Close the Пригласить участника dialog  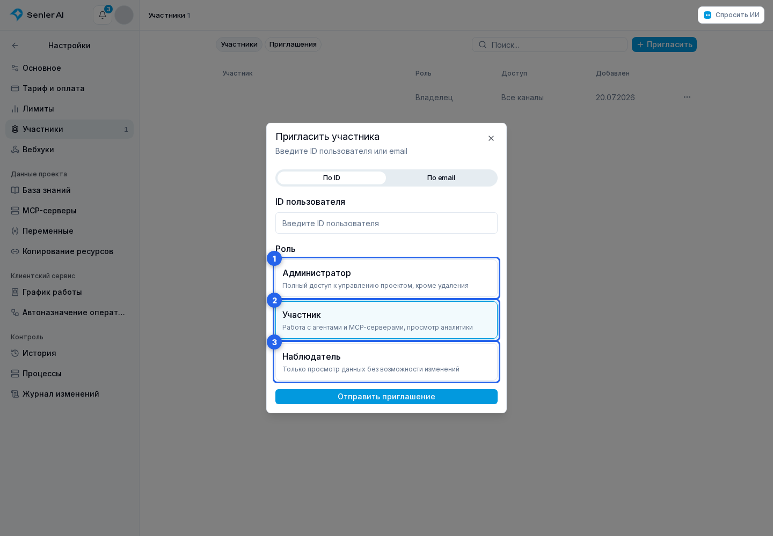click(x=491, y=138)
